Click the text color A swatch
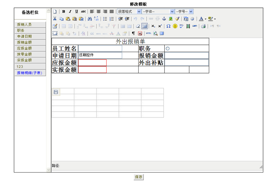Screen dimensions: 278x181 click(201, 19)
